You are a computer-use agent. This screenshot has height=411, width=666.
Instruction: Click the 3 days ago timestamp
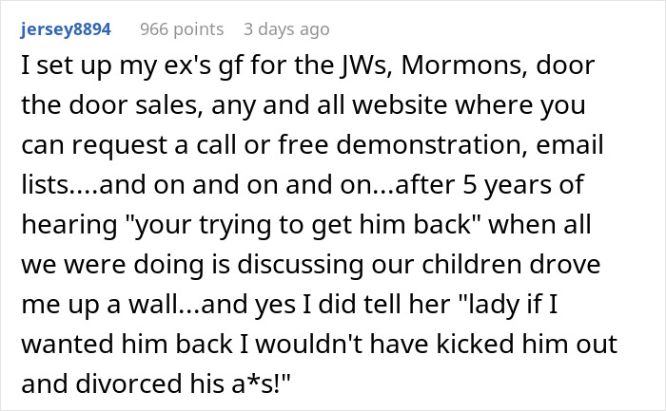click(286, 29)
